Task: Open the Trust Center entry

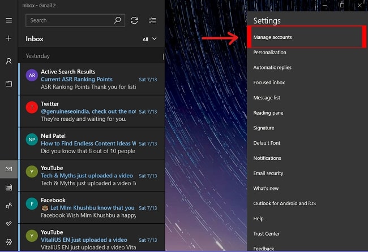Action: point(267,234)
